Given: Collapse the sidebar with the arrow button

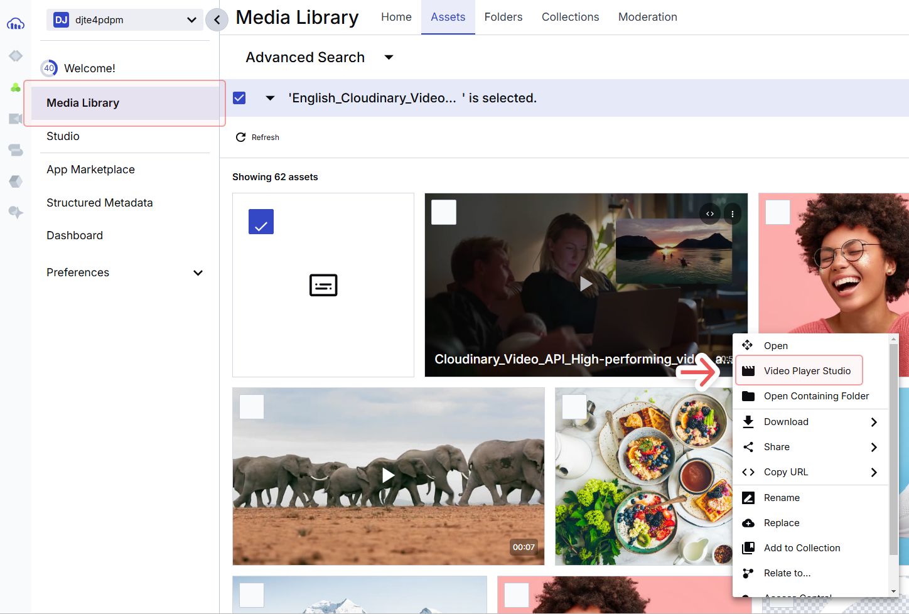Looking at the screenshot, I should [217, 19].
